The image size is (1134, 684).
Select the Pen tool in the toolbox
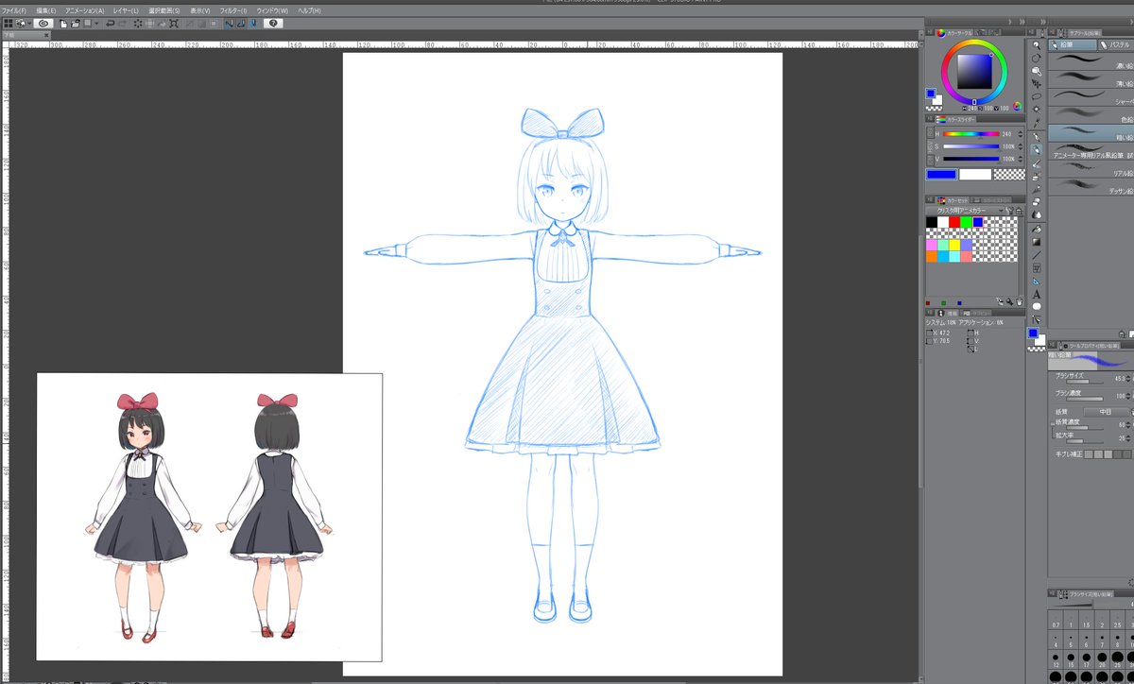[x=1037, y=137]
